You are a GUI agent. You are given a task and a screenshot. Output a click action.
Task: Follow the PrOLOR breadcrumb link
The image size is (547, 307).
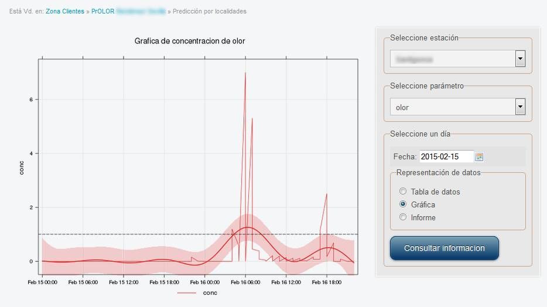pyautogui.click(x=103, y=11)
